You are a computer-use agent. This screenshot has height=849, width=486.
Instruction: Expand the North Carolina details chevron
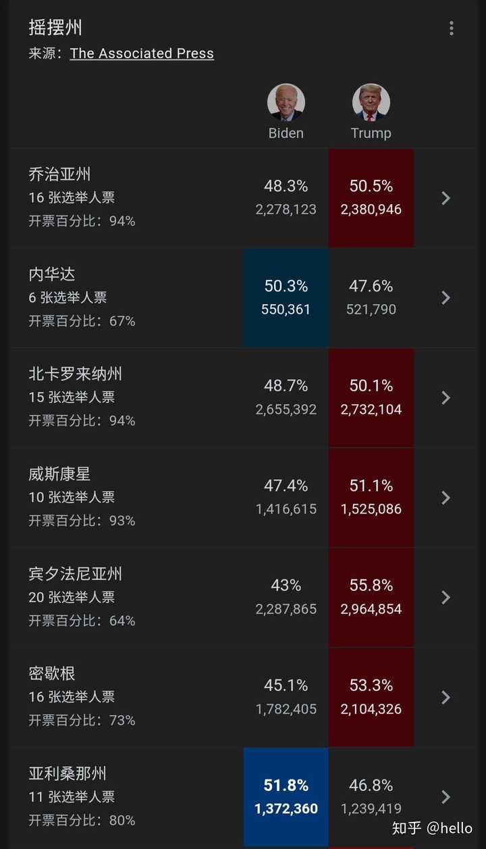click(x=446, y=397)
